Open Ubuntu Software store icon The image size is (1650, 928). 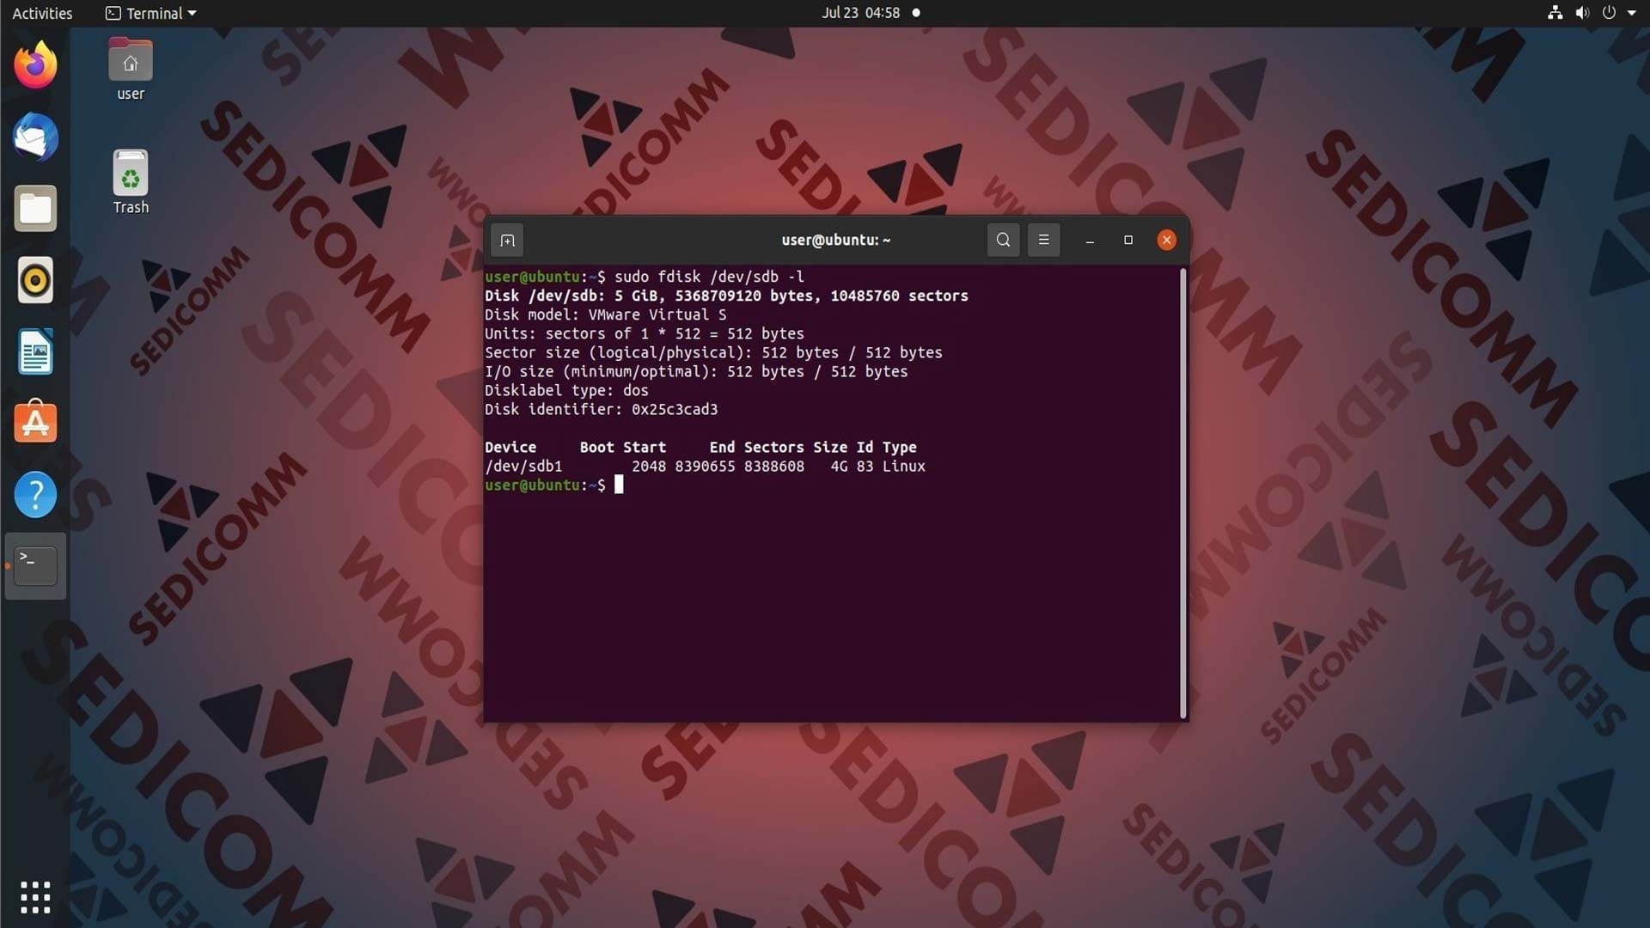pos(35,422)
